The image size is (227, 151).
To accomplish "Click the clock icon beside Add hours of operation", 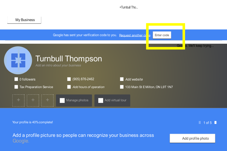I will tap(69, 87).
